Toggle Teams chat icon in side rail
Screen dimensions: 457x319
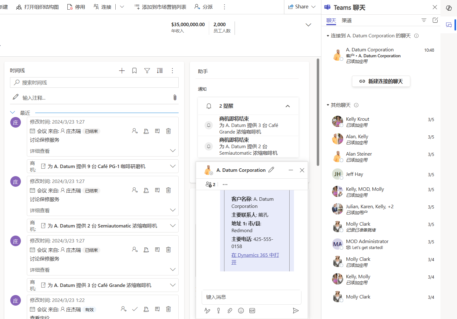[449, 25]
